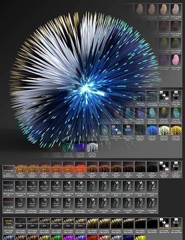
Task: Click the Translucency Mask Flip arrow icon
Action: 164,167
